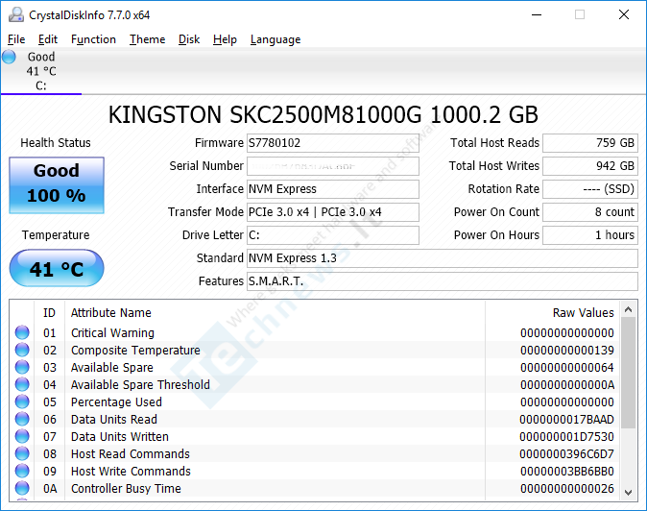Select the Composite Temperature attribute row

point(315,350)
